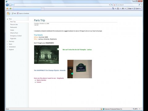Stop loading with the red X icon
Screen dimensions: 148x111
[114, 5]
